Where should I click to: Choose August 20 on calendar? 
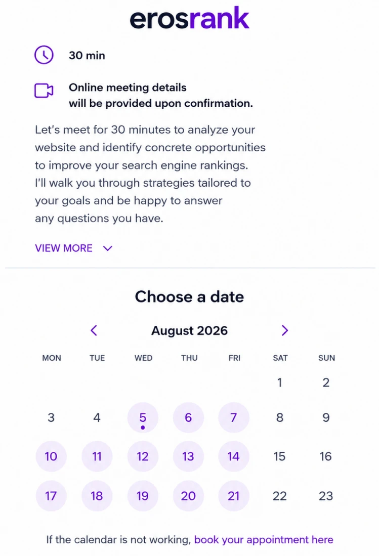coord(188,496)
